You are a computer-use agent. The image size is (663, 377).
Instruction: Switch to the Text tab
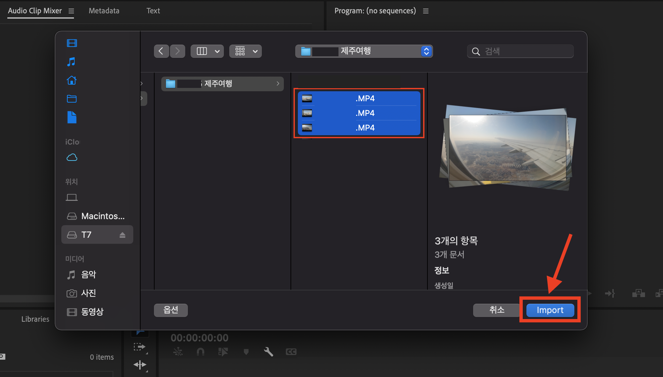pyautogui.click(x=153, y=11)
